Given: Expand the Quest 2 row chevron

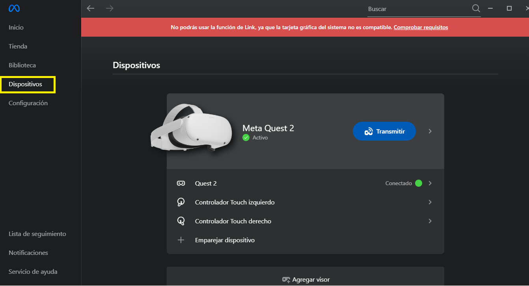Looking at the screenshot, I should click(x=430, y=183).
